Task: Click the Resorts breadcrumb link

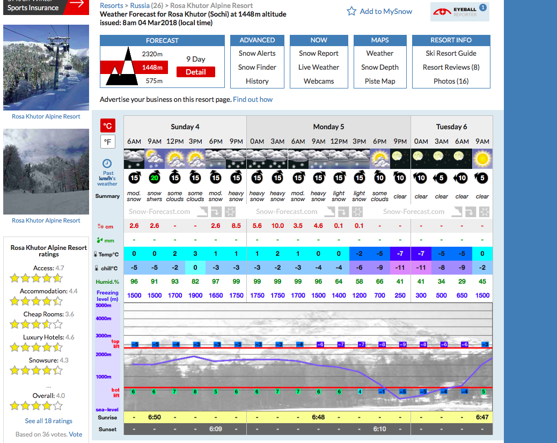Action: [x=111, y=5]
